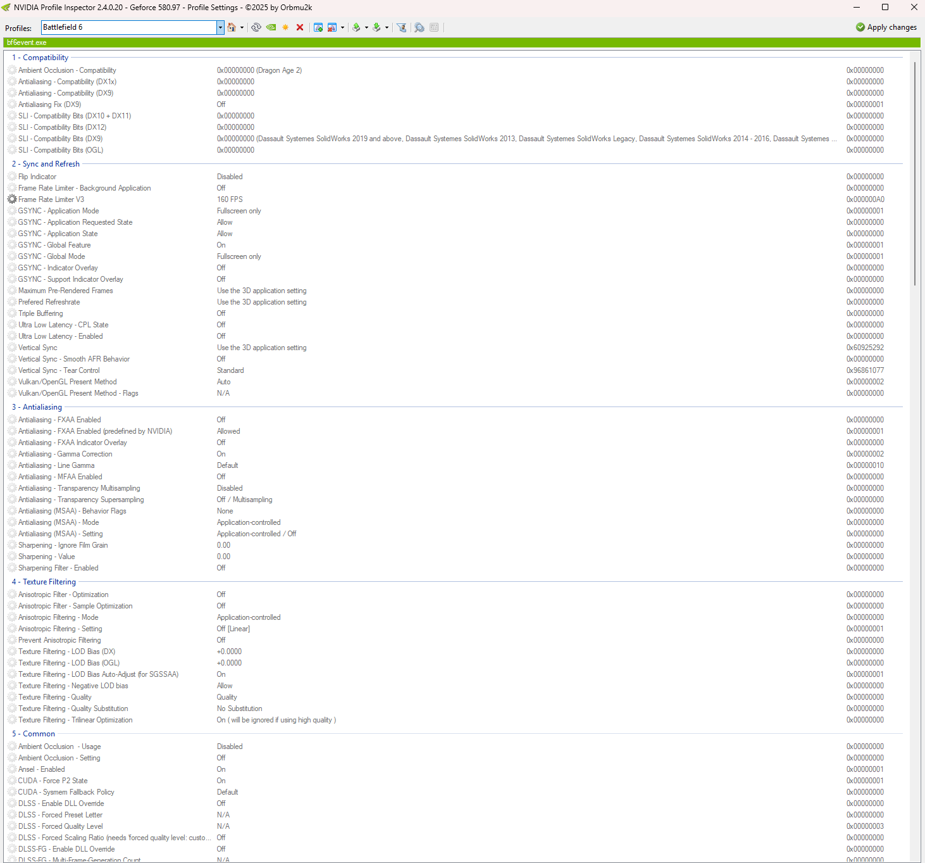925x863 pixels.
Task: Select Antialiasing - Gamma Correction setting
Action: pyautogui.click(x=454, y=454)
